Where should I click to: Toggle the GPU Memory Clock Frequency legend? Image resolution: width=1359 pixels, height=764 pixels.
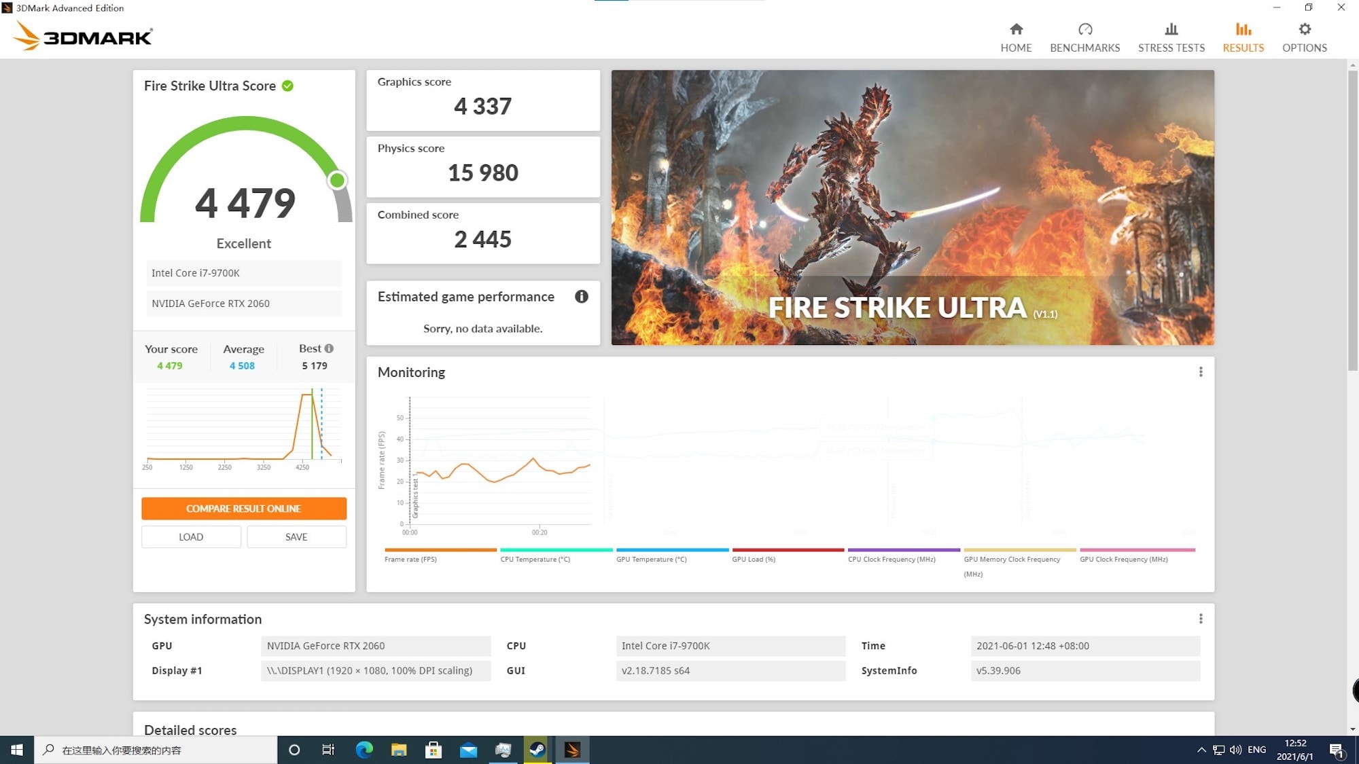pos(1019,562)
